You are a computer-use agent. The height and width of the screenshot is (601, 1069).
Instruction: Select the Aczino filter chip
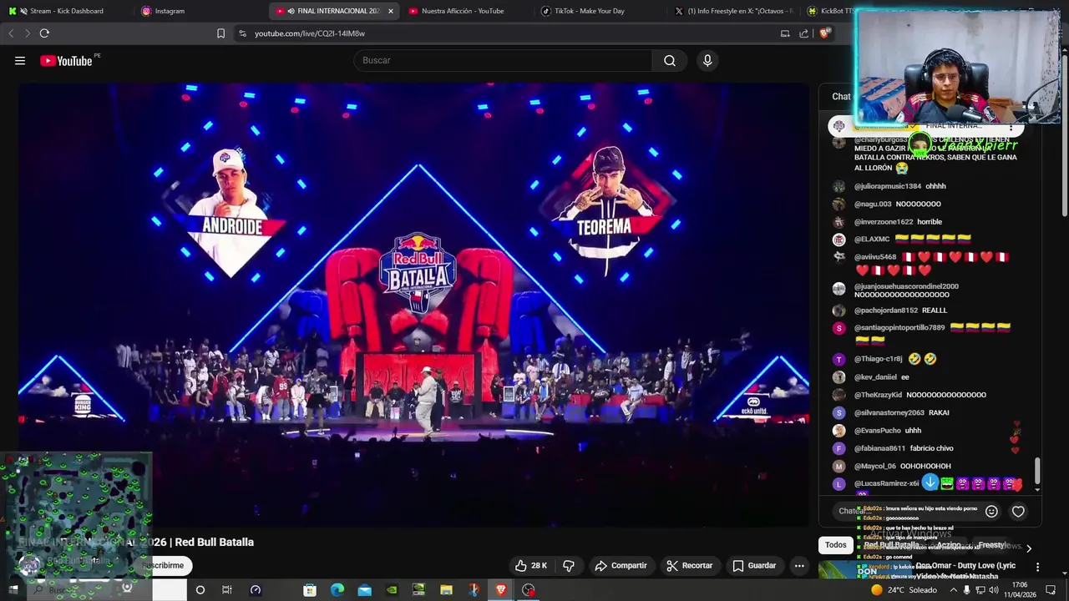[x=948, y=545]
